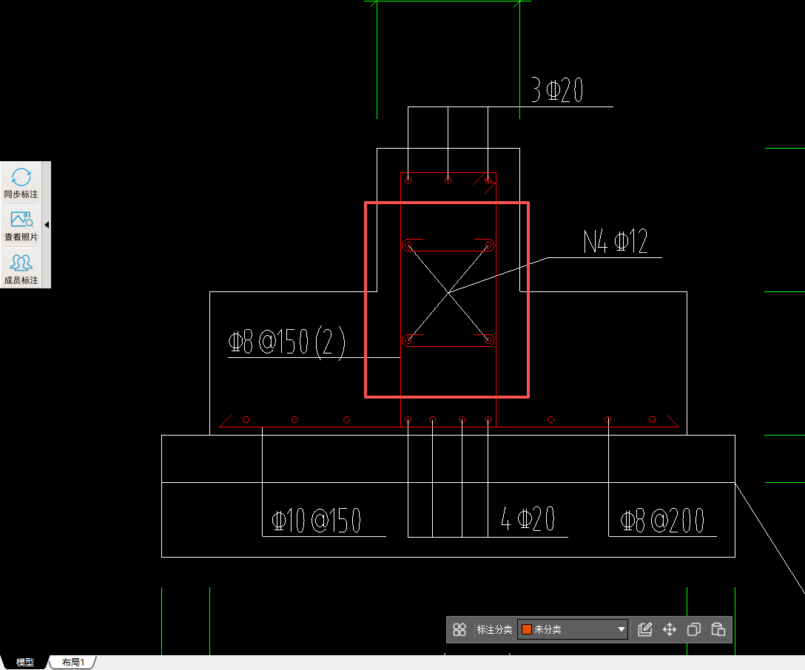The image size is (805, 670).
Task: Open the 未分类 category dropdown
Action: pyautogui.click(x=573, y=629)
